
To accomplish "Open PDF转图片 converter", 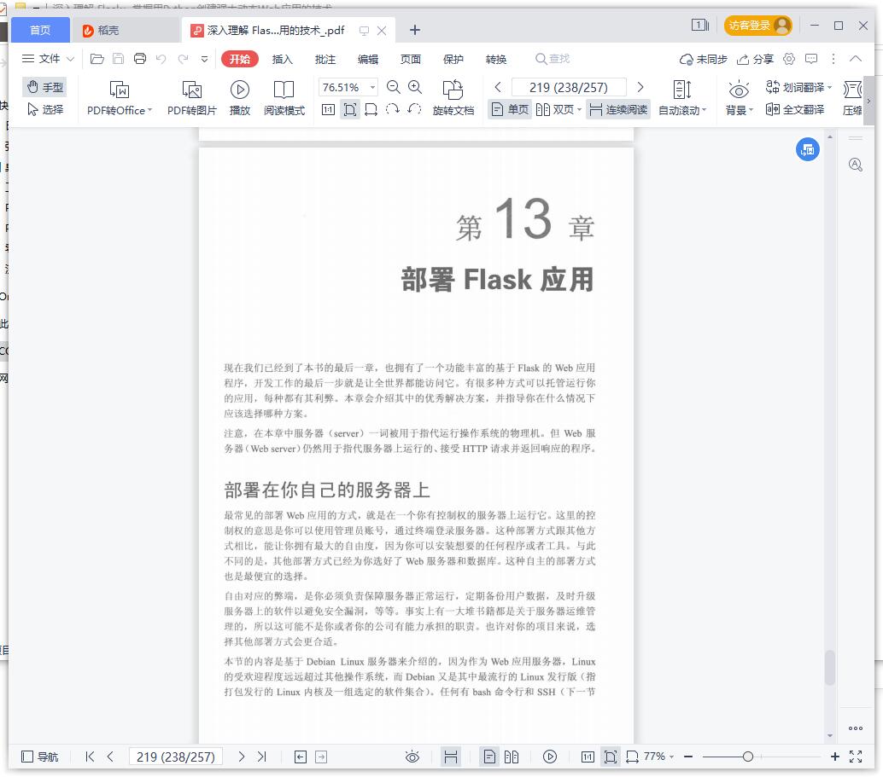I will tap(191, 97).
